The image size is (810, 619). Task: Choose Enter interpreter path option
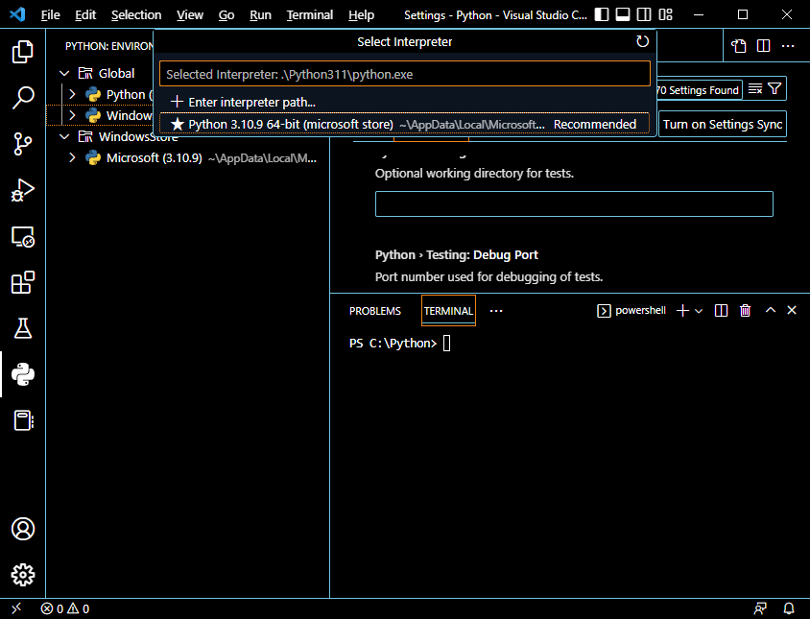pyautogui.click(x=404, y=102)
